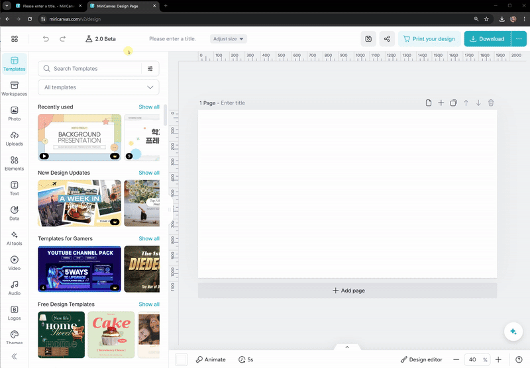Click the white page background color swatch
530x368 pixels.
(x=181, y=359)
